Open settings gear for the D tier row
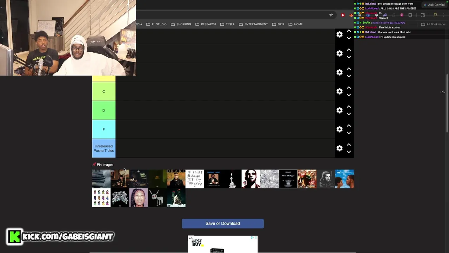Screen dimensions: 449x253 point(339,110)
